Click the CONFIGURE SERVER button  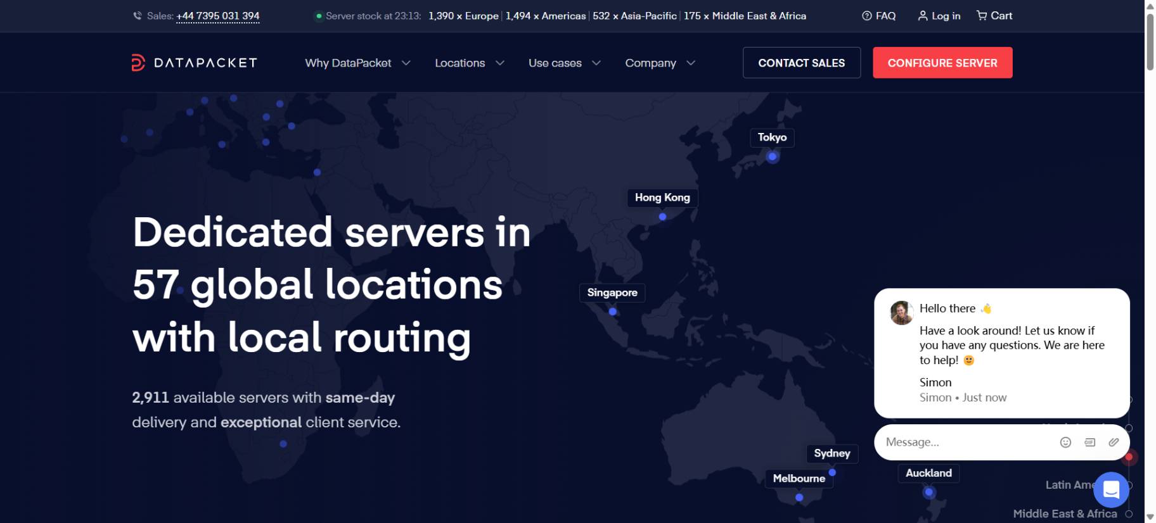click(x=942, y=63)
